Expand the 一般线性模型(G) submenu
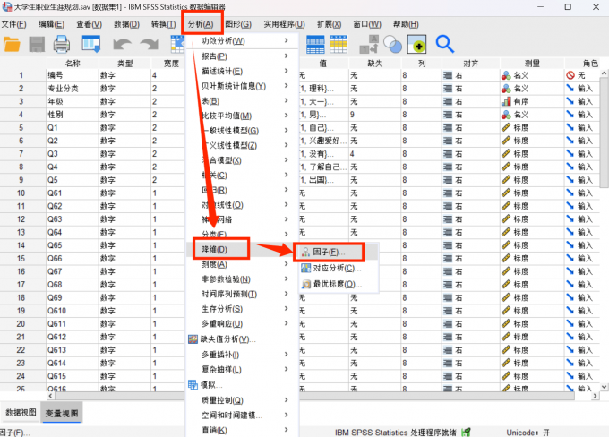Viewport: 609px width, 437px height. [x=286, y=131]
